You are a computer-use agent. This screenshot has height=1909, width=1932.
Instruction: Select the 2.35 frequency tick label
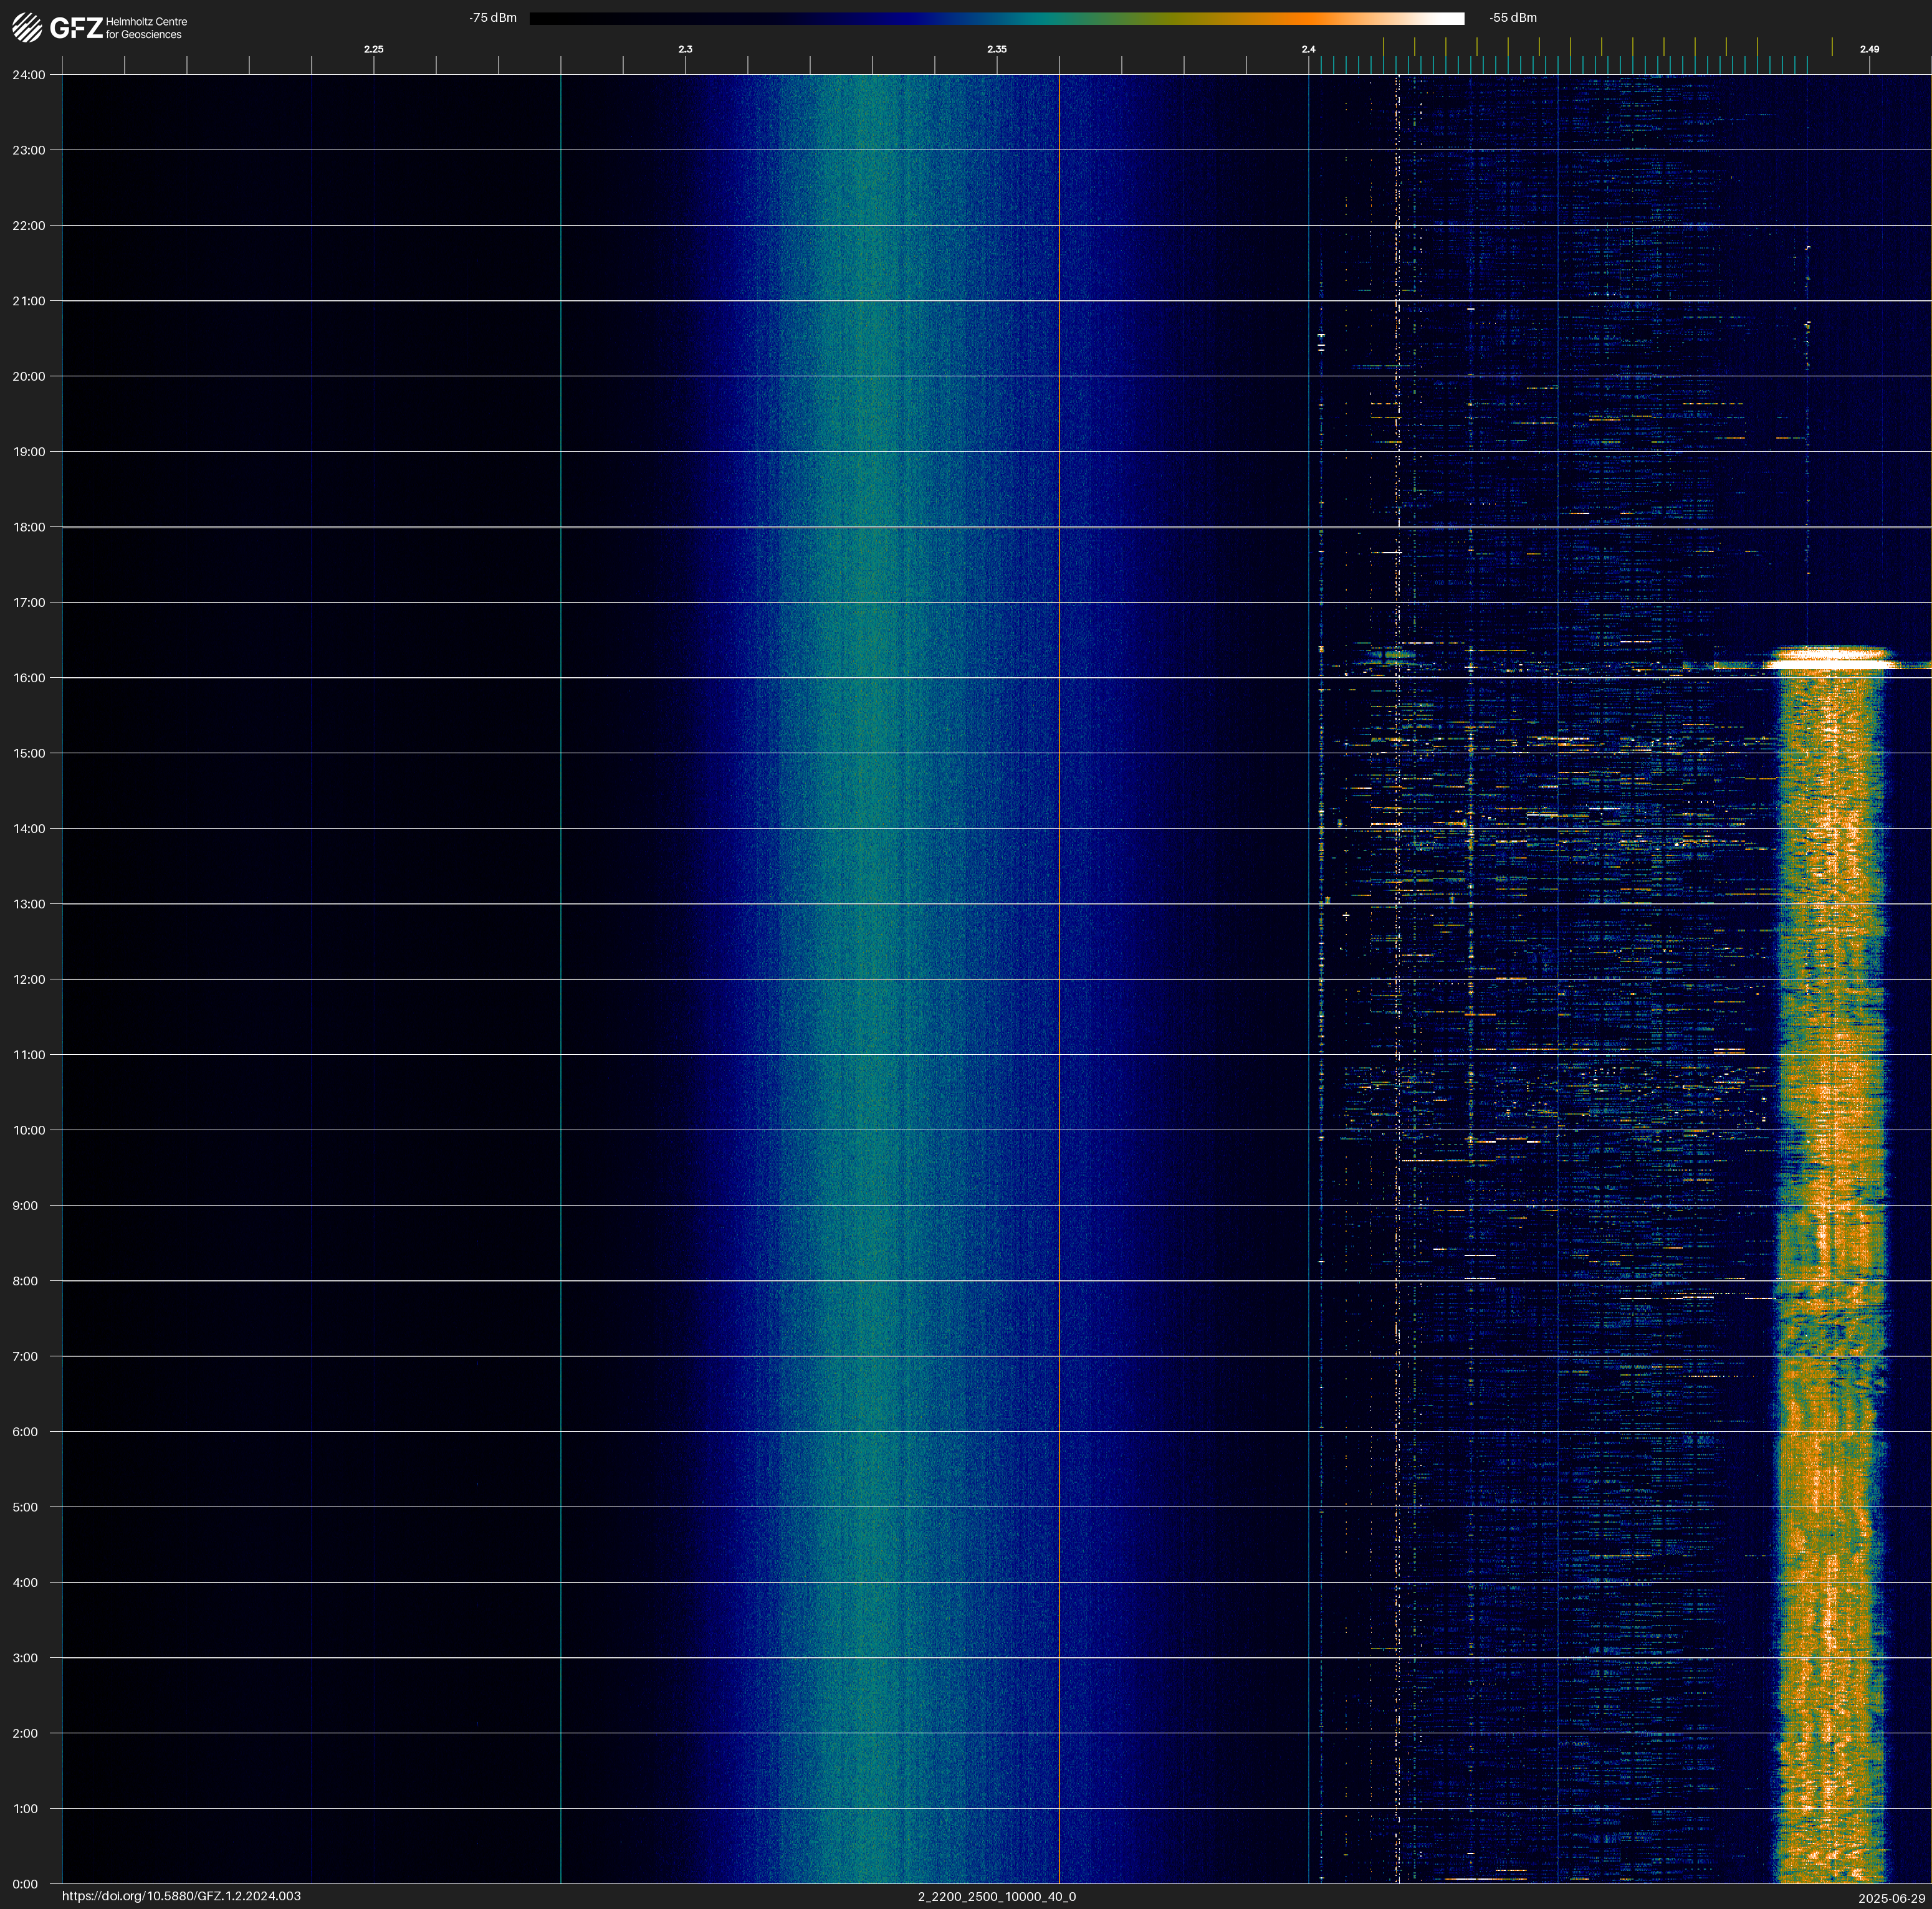pos(996,49)
